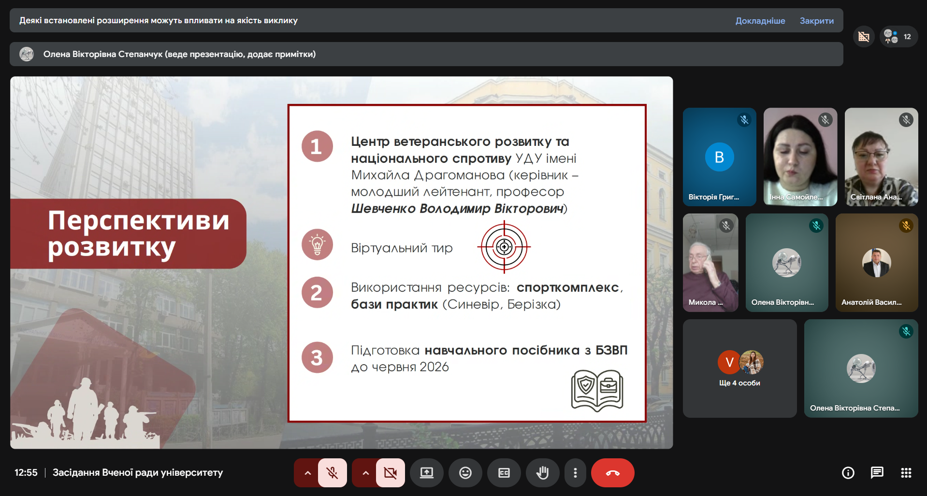Image resolution: width=927 pixels, height=496 pixels.
Task: Dismiss notification with Закрити
Action: click(x=816, y=20)
